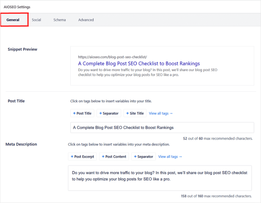Click the AIOSEO Settings panel header
The height and width of the screenshot is (203, 261).
point(17,7)
